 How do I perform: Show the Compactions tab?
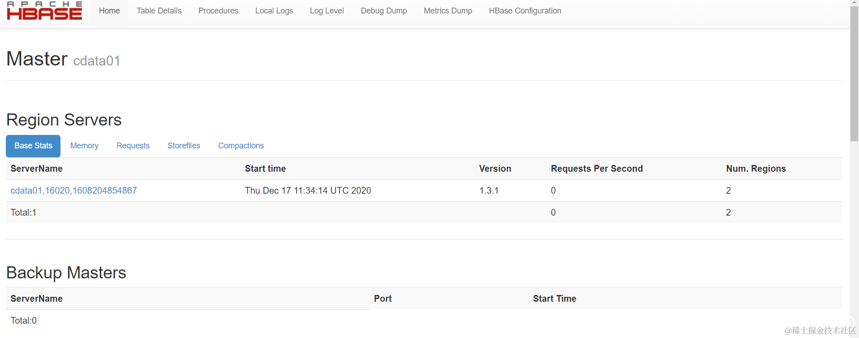(x=241, y=146)
